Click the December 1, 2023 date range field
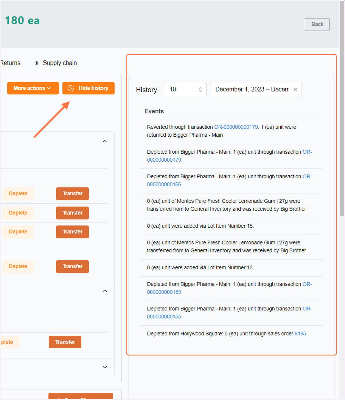 coord(256,90)
